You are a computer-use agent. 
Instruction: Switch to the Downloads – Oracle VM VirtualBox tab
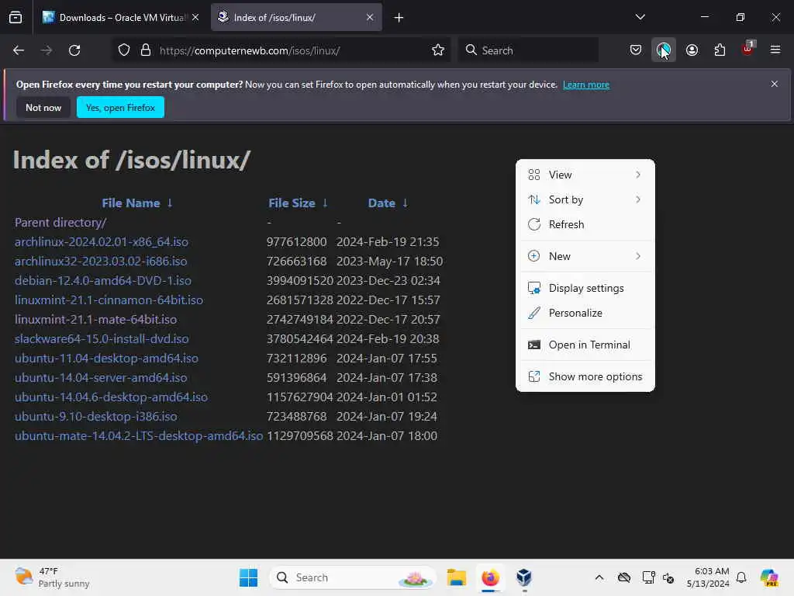[x=120, y=17]
